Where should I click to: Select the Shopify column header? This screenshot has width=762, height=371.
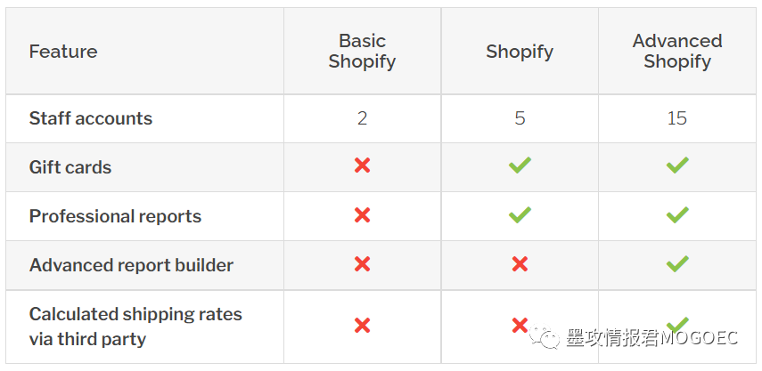click(x=520, y=52)
